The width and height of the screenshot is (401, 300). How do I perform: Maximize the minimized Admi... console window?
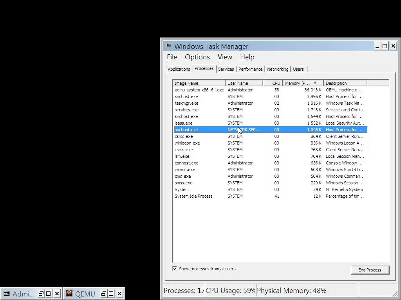49,294
